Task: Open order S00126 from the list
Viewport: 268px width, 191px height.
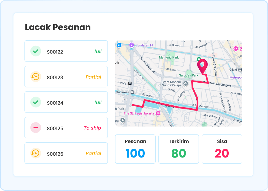Action: click(x=55, y=154)
